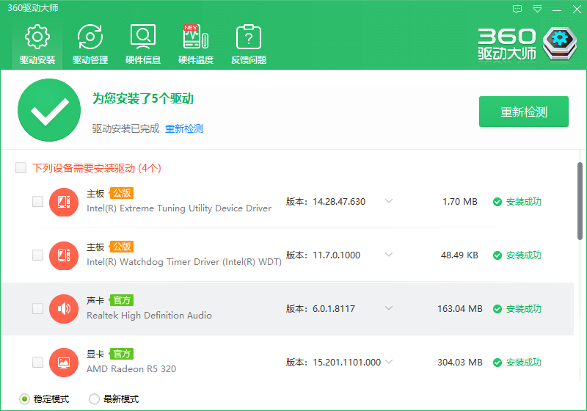Select the 最新模式 radio button

click(94, 399)
